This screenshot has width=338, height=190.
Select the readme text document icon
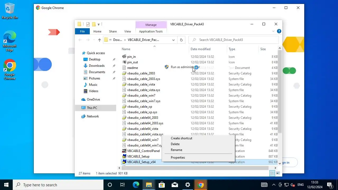click(124, 68)
